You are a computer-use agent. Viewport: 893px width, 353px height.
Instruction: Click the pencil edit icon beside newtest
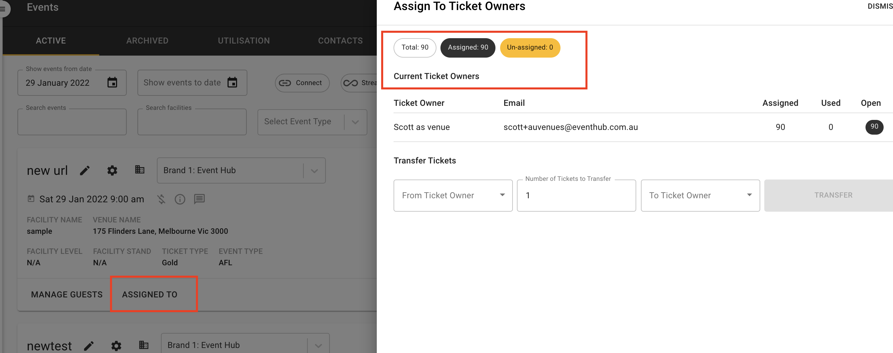(x=89, y=346)
